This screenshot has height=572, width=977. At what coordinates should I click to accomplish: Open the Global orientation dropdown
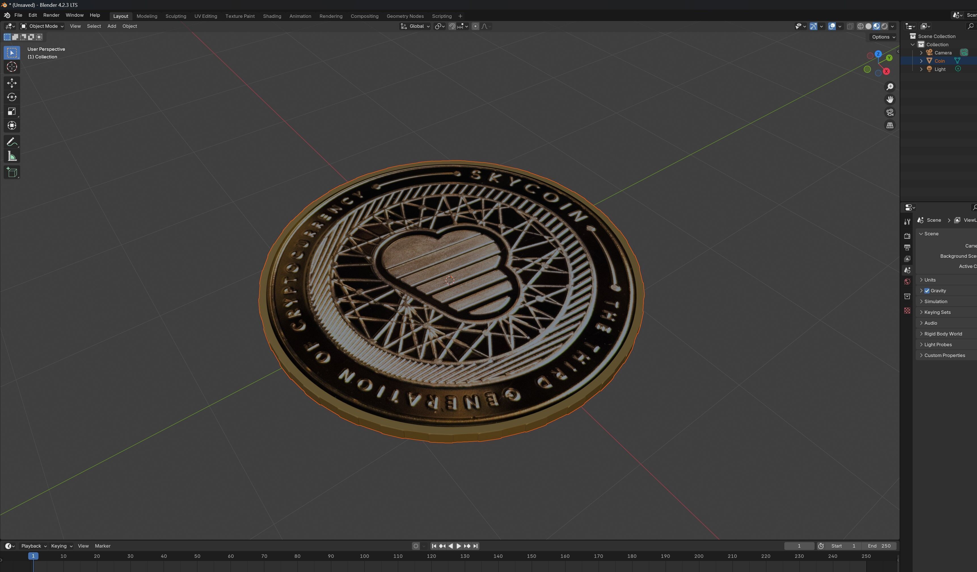[x=415, y=26]
